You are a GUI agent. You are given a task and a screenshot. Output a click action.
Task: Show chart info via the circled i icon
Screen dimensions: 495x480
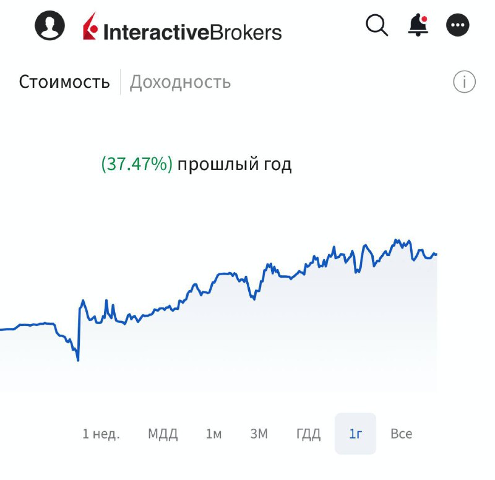464,82
